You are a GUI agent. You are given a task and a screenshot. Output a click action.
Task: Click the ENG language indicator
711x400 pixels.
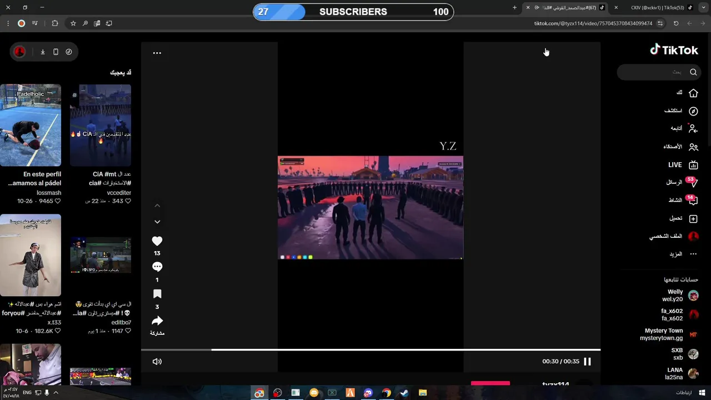tap(27, 393)
